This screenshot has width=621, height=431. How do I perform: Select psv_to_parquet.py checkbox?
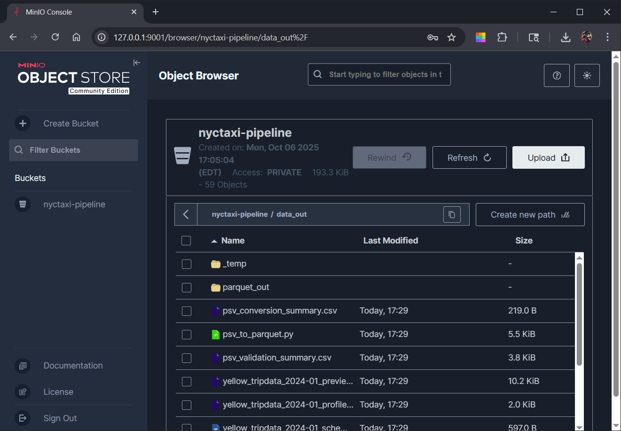(x=187, y=335)
